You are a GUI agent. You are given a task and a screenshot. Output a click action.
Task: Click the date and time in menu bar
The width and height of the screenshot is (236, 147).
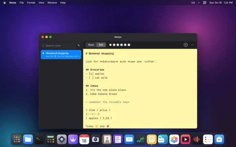(x=221, y=3)
